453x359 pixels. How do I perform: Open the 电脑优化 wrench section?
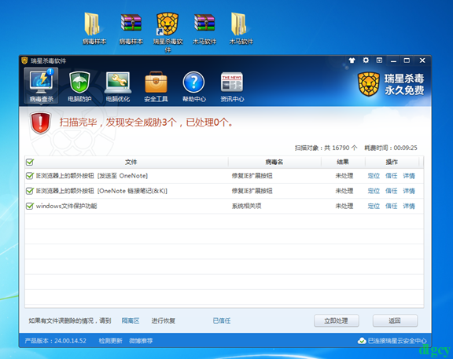(x=118, y=86)
